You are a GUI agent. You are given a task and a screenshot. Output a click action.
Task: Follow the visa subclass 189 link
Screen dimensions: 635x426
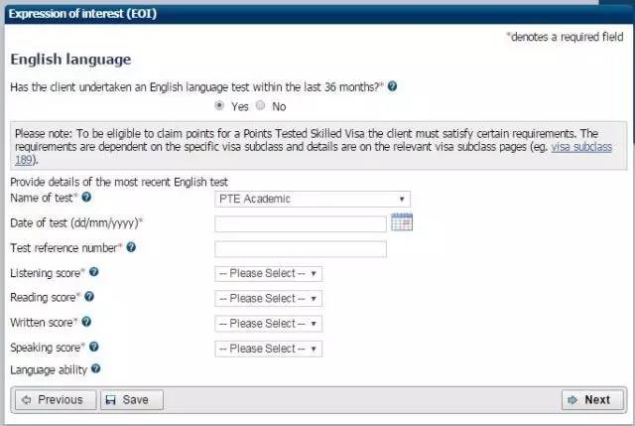point(581,147)
